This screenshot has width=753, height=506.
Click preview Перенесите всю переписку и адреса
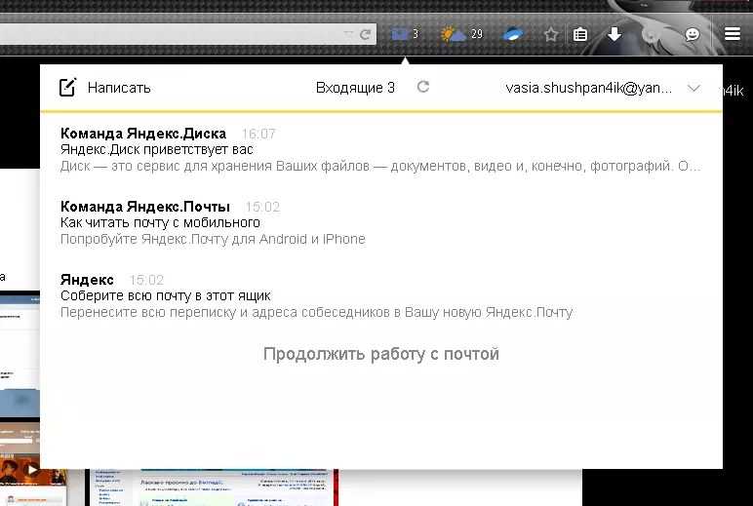[x=316, y=313]
